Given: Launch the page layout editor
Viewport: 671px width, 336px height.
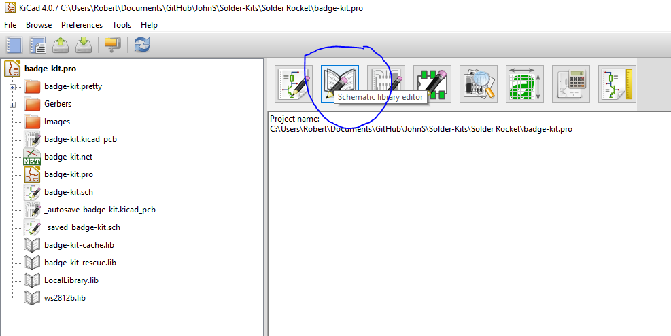Looking at the screenshot, I should (617, 84).
